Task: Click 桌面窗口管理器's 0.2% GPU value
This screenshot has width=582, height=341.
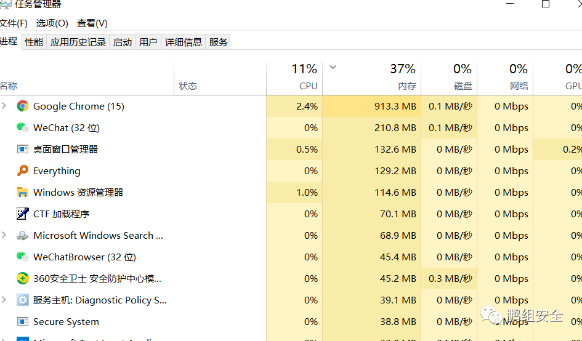Action: pos(572,149)
